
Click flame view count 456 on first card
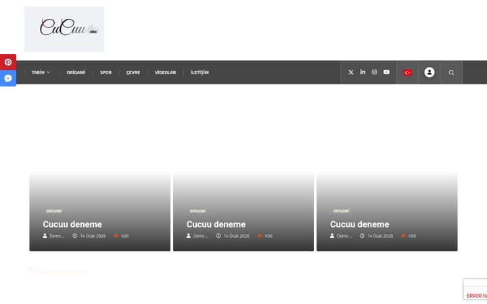[121, 236]
